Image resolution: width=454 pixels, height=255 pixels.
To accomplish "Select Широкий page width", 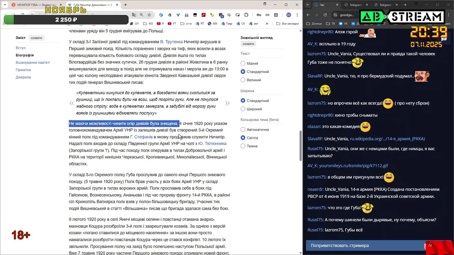I will 243,109.
